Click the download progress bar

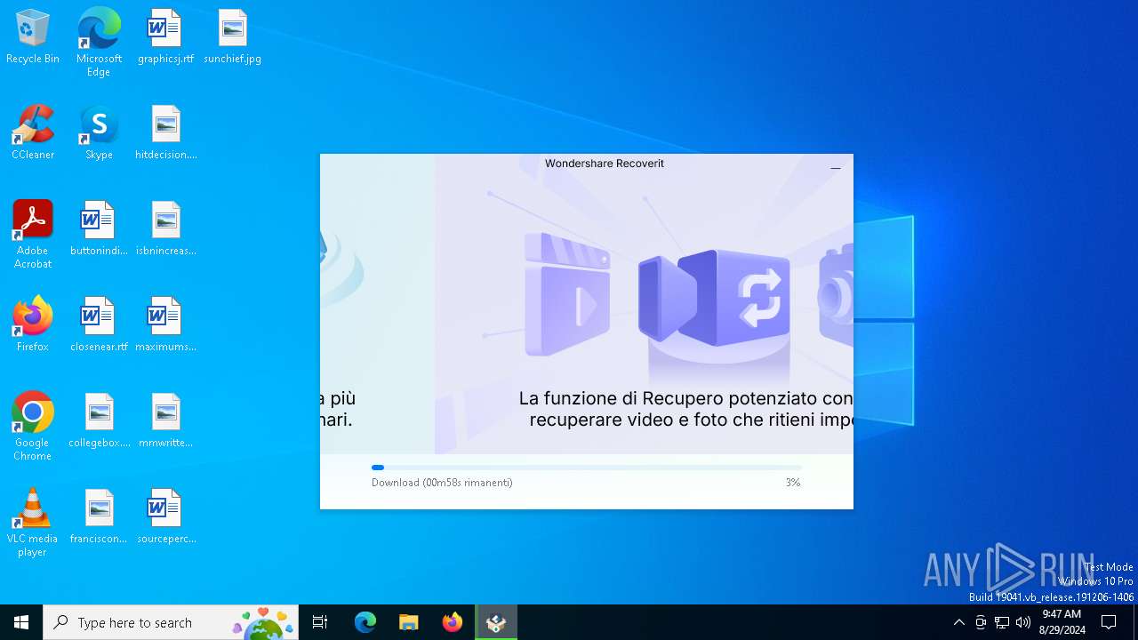[587, 468]
